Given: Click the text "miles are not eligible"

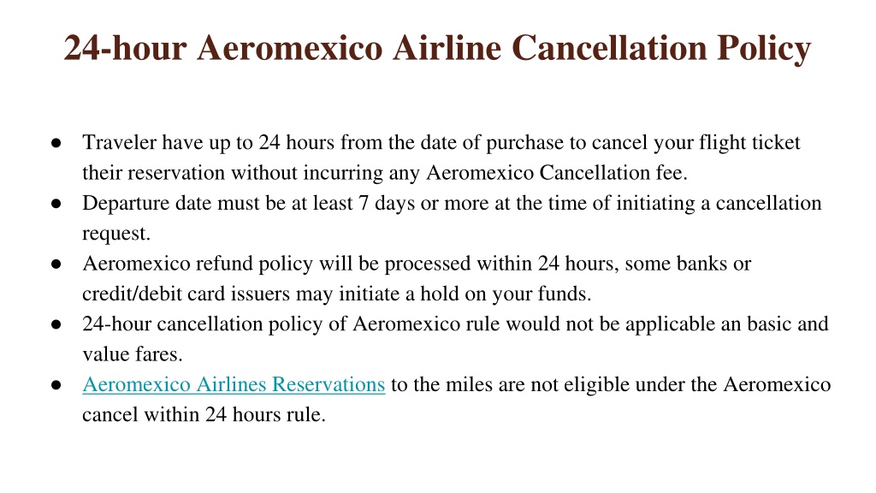Looking at the screenshot, I should pyautogui.click(x=537, y=384).
